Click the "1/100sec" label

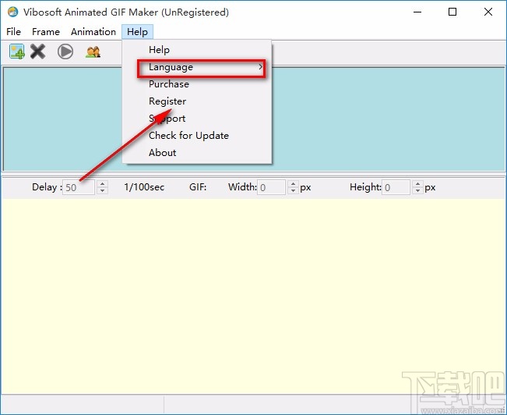[x=144, y=187]
